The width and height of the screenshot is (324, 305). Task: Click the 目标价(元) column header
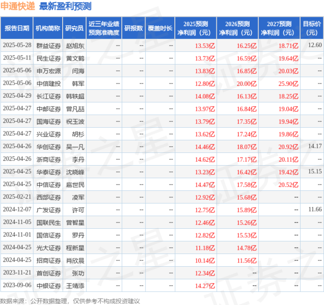click(312, 28)
